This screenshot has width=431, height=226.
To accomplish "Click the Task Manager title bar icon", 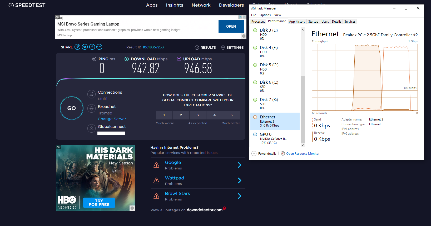I will pyautogui.click(x=254, y=8).
